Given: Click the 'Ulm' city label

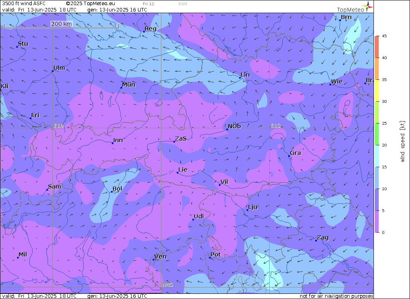Looking at the screenshot, I should (59, 68).
